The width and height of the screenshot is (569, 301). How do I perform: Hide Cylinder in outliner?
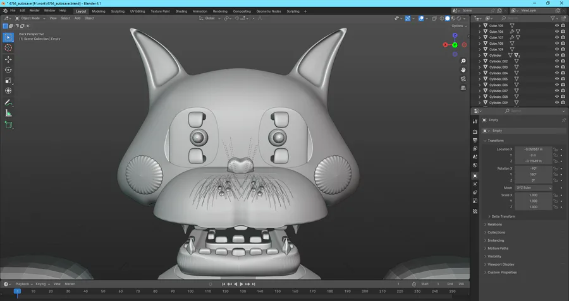pos(556,56)
